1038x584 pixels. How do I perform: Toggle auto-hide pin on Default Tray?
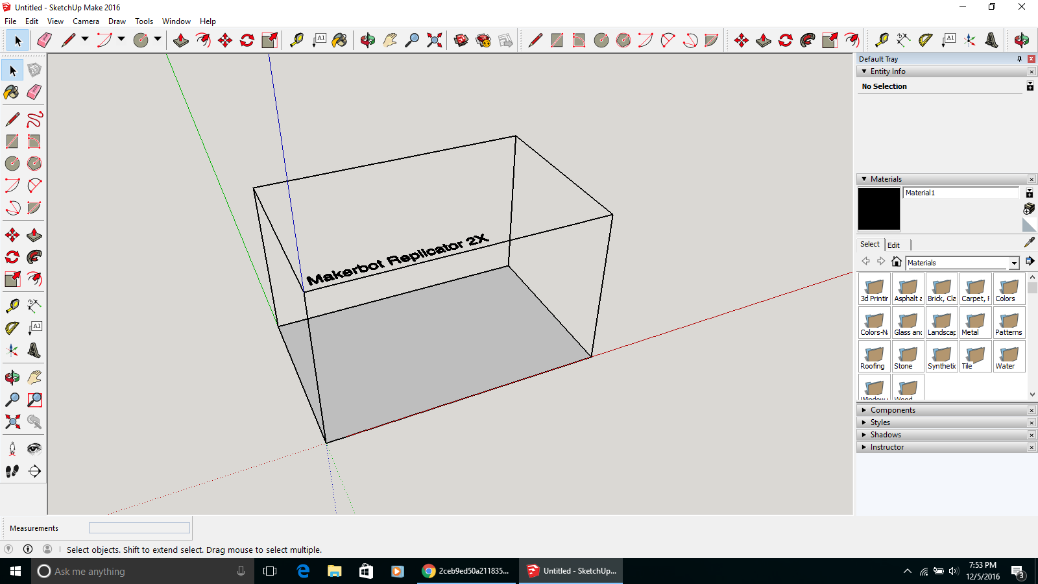tap(1019, 59)
